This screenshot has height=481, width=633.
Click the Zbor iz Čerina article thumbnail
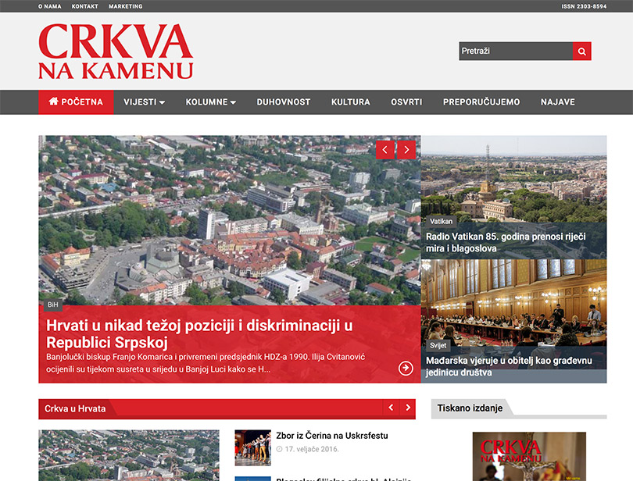click(252, 448)
